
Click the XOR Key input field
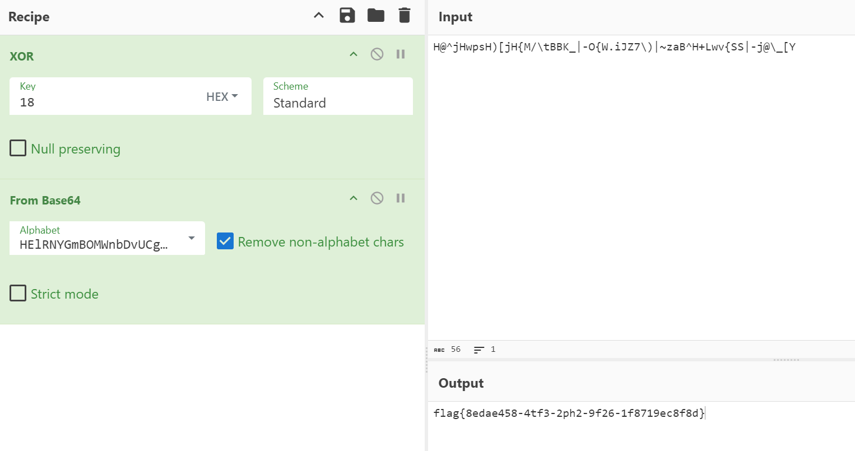106,103
